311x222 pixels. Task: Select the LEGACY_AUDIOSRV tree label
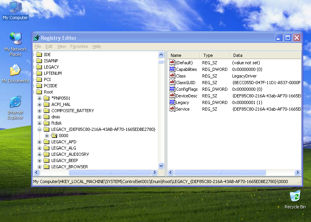(70, 154)
